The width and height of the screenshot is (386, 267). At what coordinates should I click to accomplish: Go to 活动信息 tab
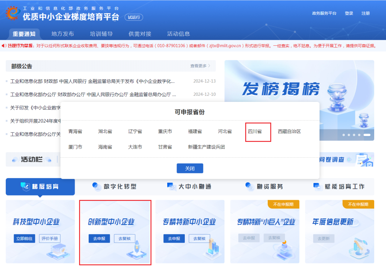(178, 34)
